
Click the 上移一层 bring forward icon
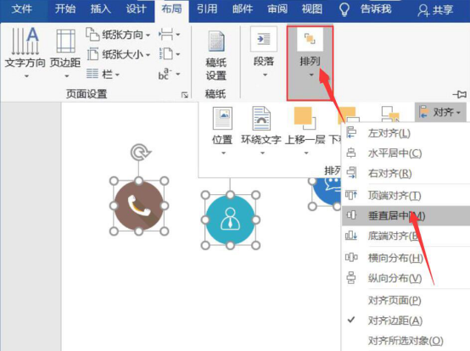(x=305, y=119)
